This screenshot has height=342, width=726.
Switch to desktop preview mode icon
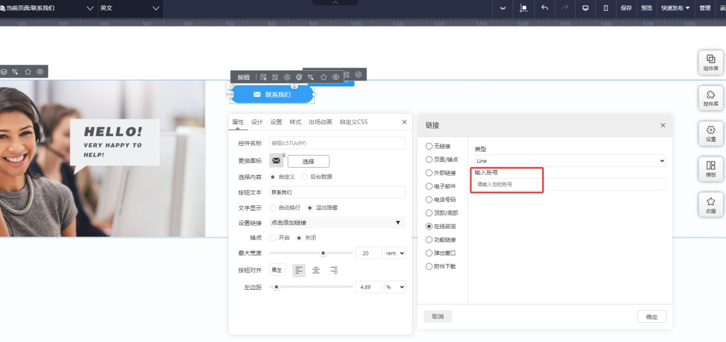585,8
